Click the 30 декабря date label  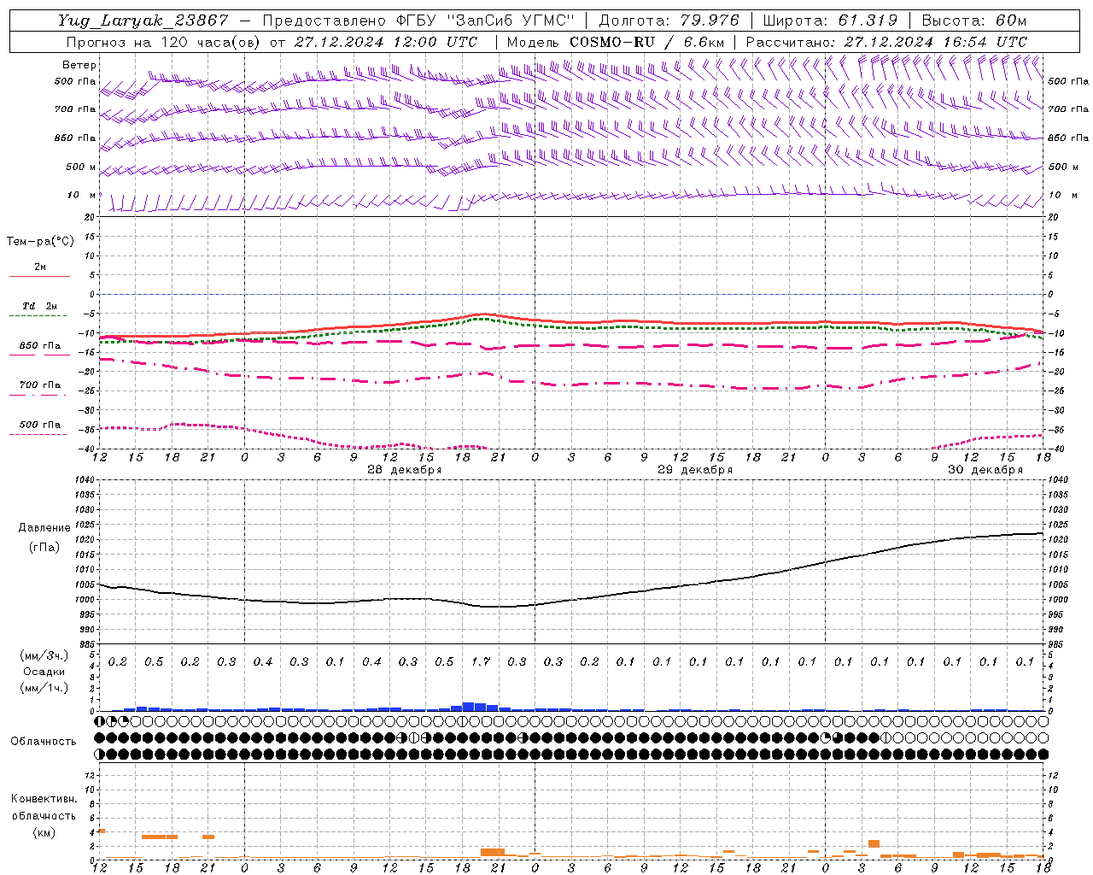tap(985, 470)
